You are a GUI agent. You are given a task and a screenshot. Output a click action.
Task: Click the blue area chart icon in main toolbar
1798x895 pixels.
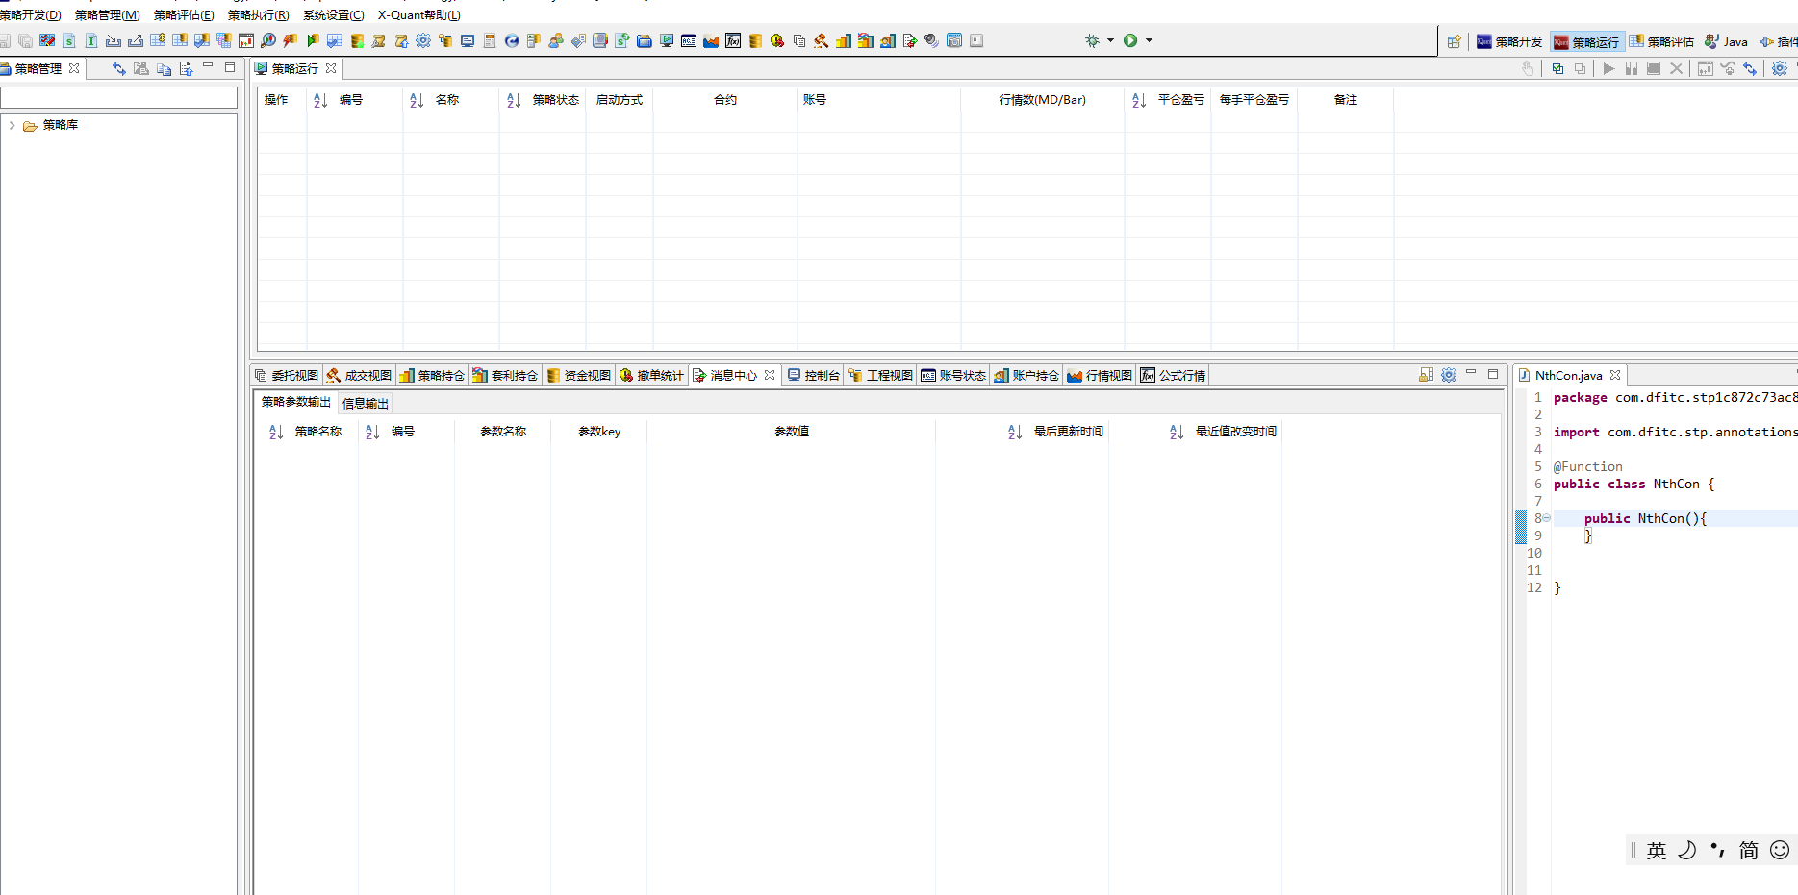tap(711, 40)
